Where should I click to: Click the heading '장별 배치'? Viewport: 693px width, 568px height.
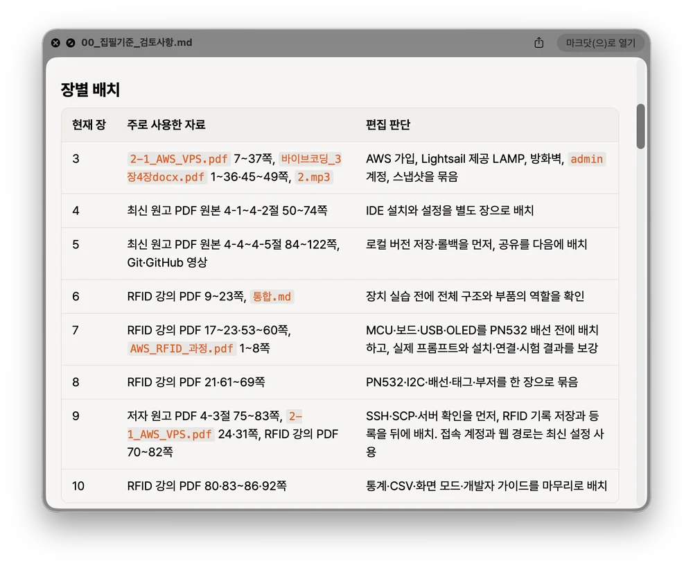[90, 89]
